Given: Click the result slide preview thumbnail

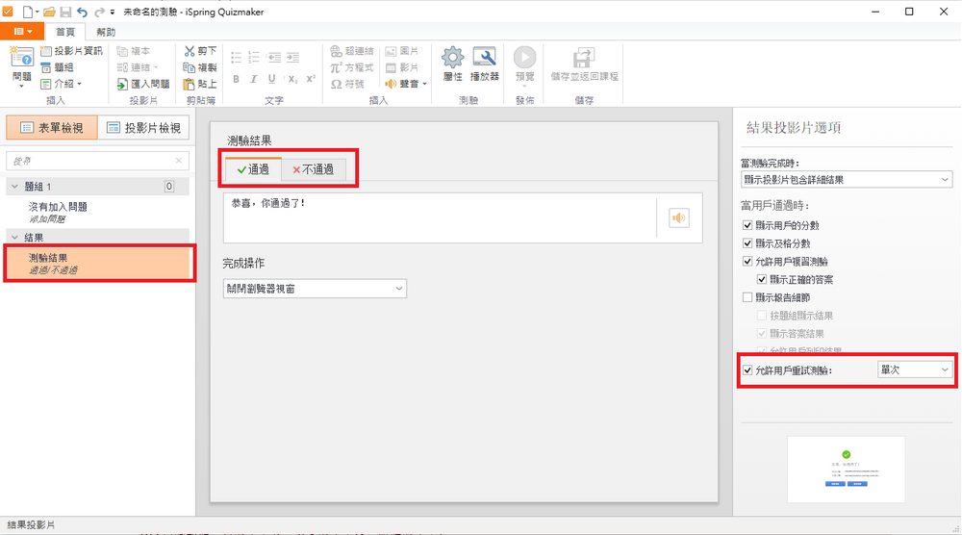Looking at the screenshot, I should pyautogui.click(x=846, y=470).
